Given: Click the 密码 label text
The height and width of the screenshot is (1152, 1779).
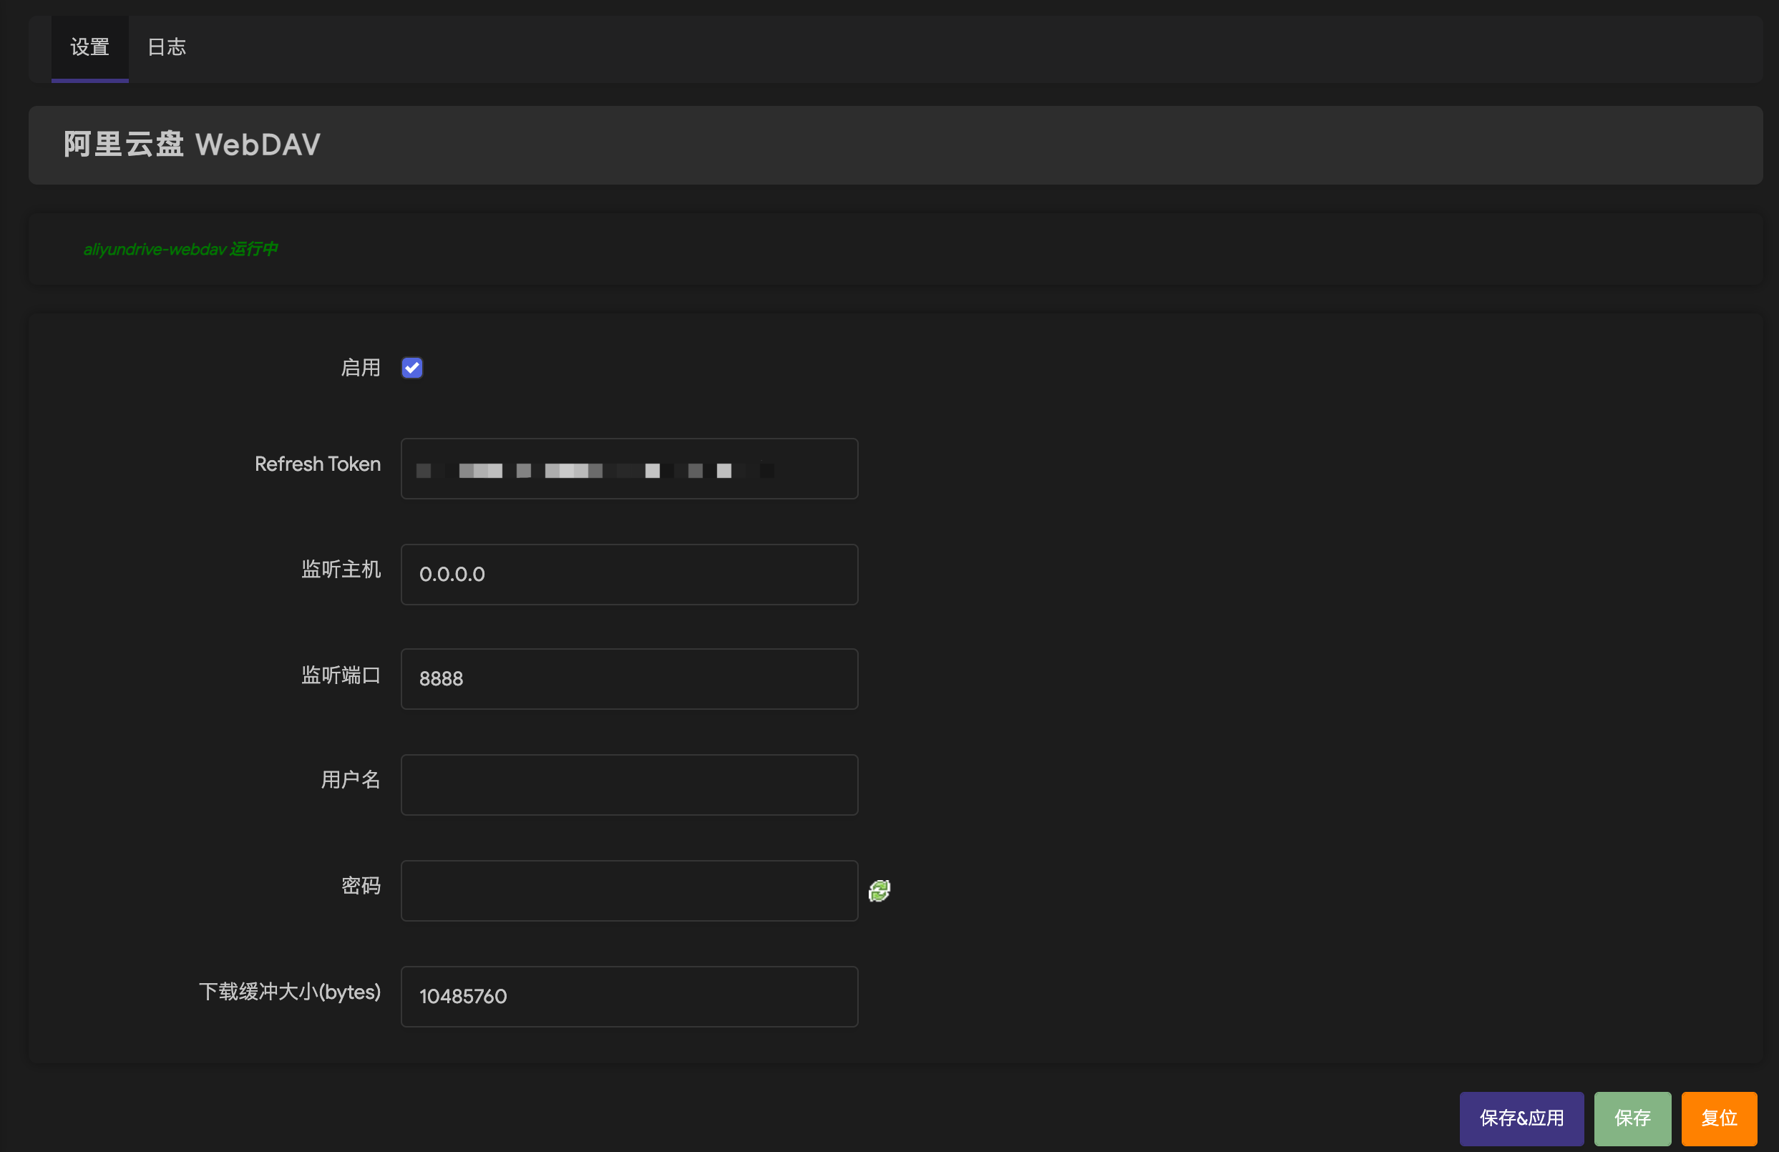Looking at the screenshot, I should point(361,886).
